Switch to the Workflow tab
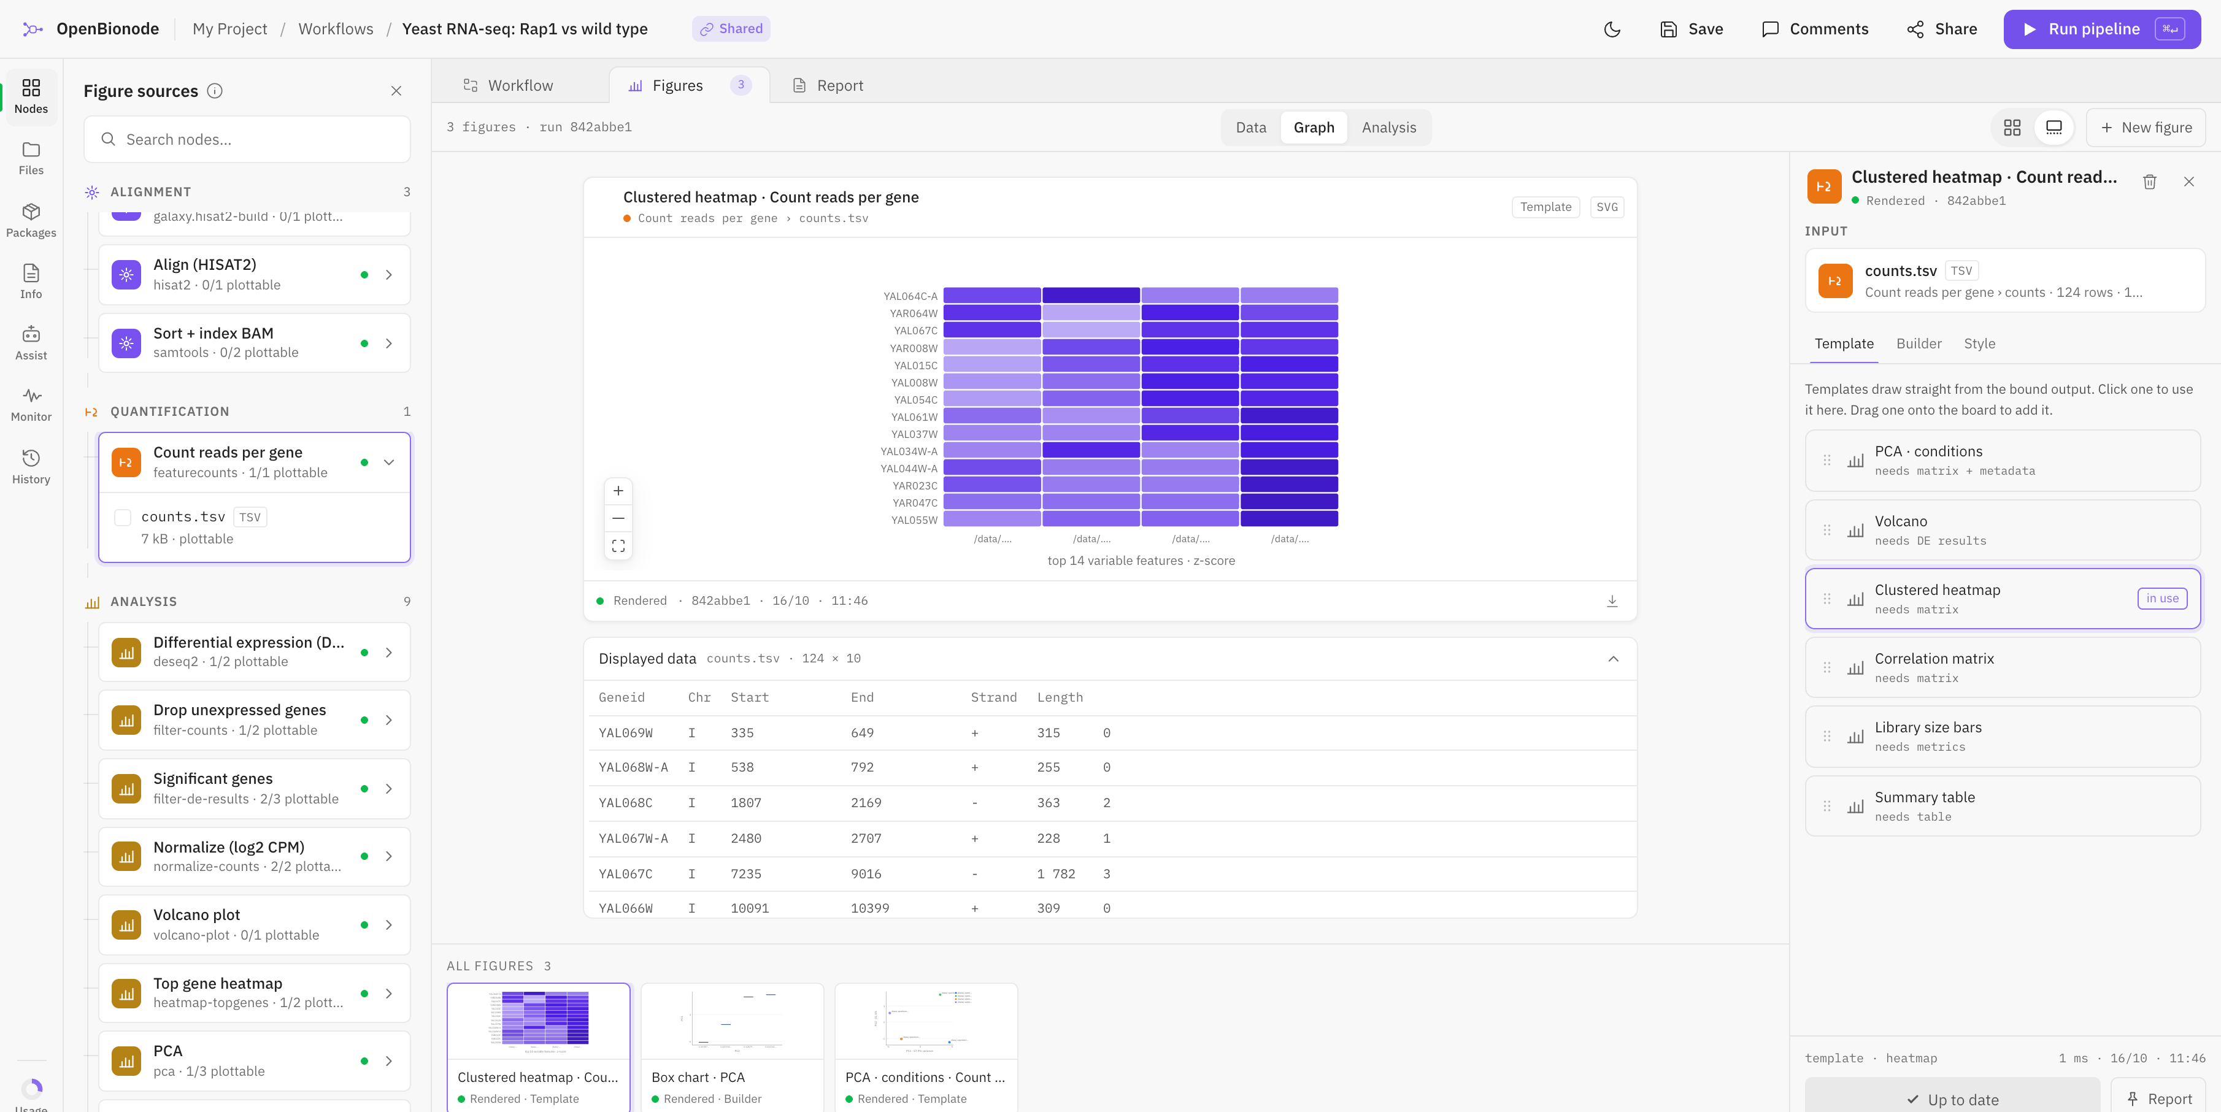 [x=509, y=85]
